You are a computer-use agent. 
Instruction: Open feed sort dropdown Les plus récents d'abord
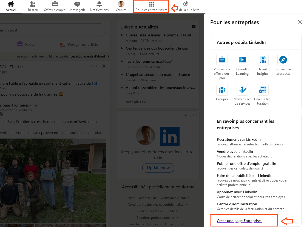[x=90, y=56]
